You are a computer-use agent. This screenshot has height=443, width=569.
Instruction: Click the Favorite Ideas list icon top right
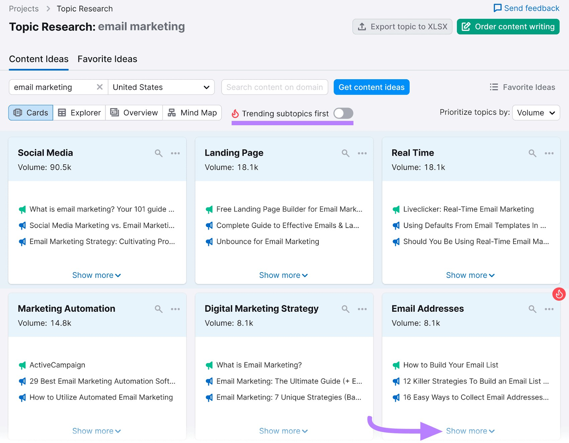[x=494, y=87]
